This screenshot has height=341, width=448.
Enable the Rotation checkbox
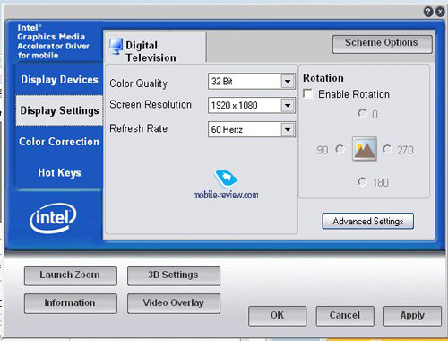(x=308, y=94)
